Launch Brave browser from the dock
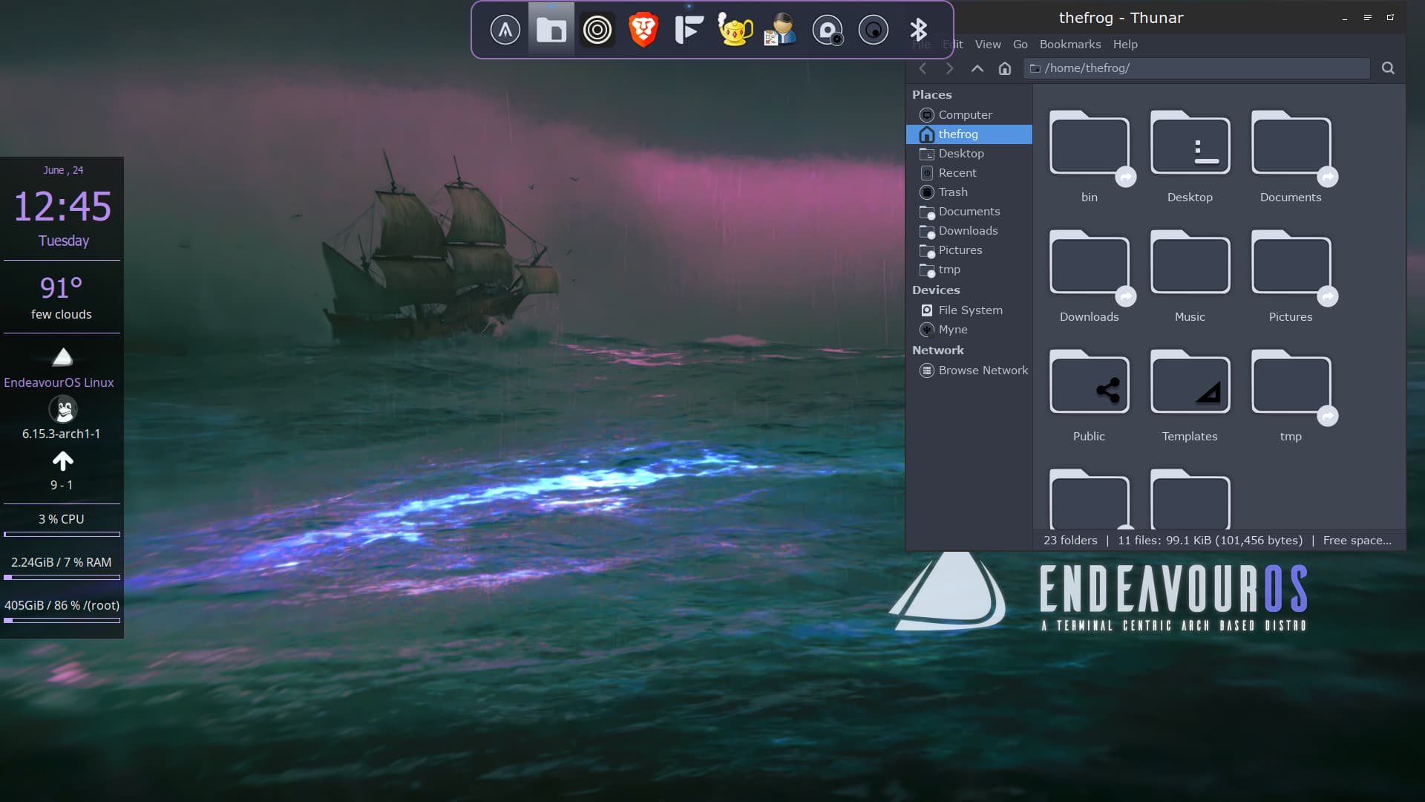This screenshot has height=802, width=1425. 643,30
